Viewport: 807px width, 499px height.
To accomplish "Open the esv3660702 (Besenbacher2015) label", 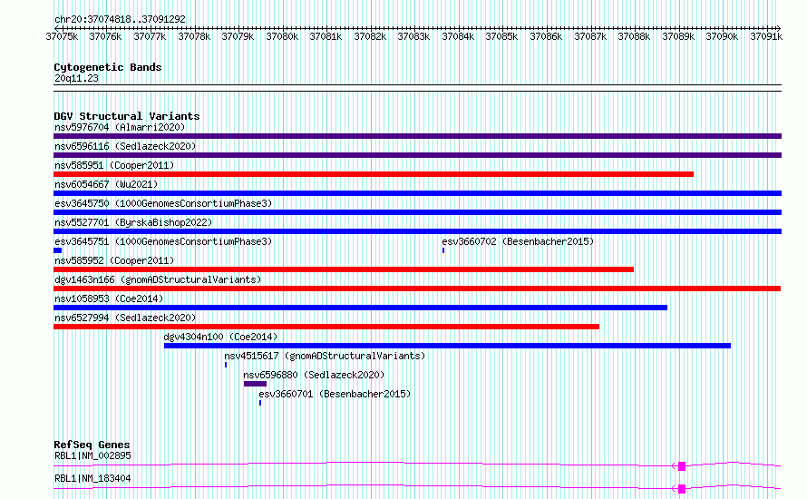I will pyautogui.click(x=518, y=241).
